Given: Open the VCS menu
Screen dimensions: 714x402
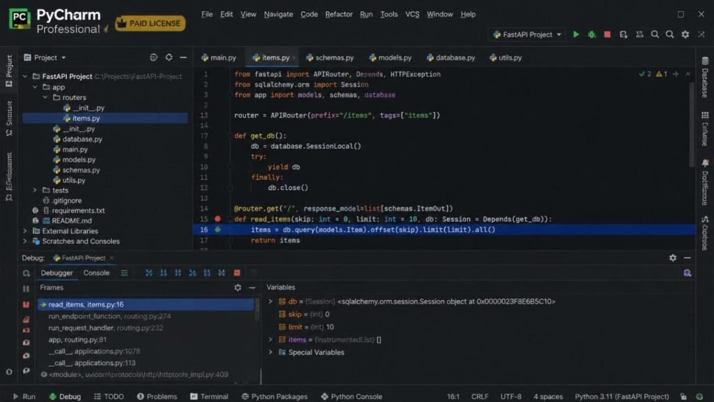Looking at the screenshot, I should [x=412, y=14].
